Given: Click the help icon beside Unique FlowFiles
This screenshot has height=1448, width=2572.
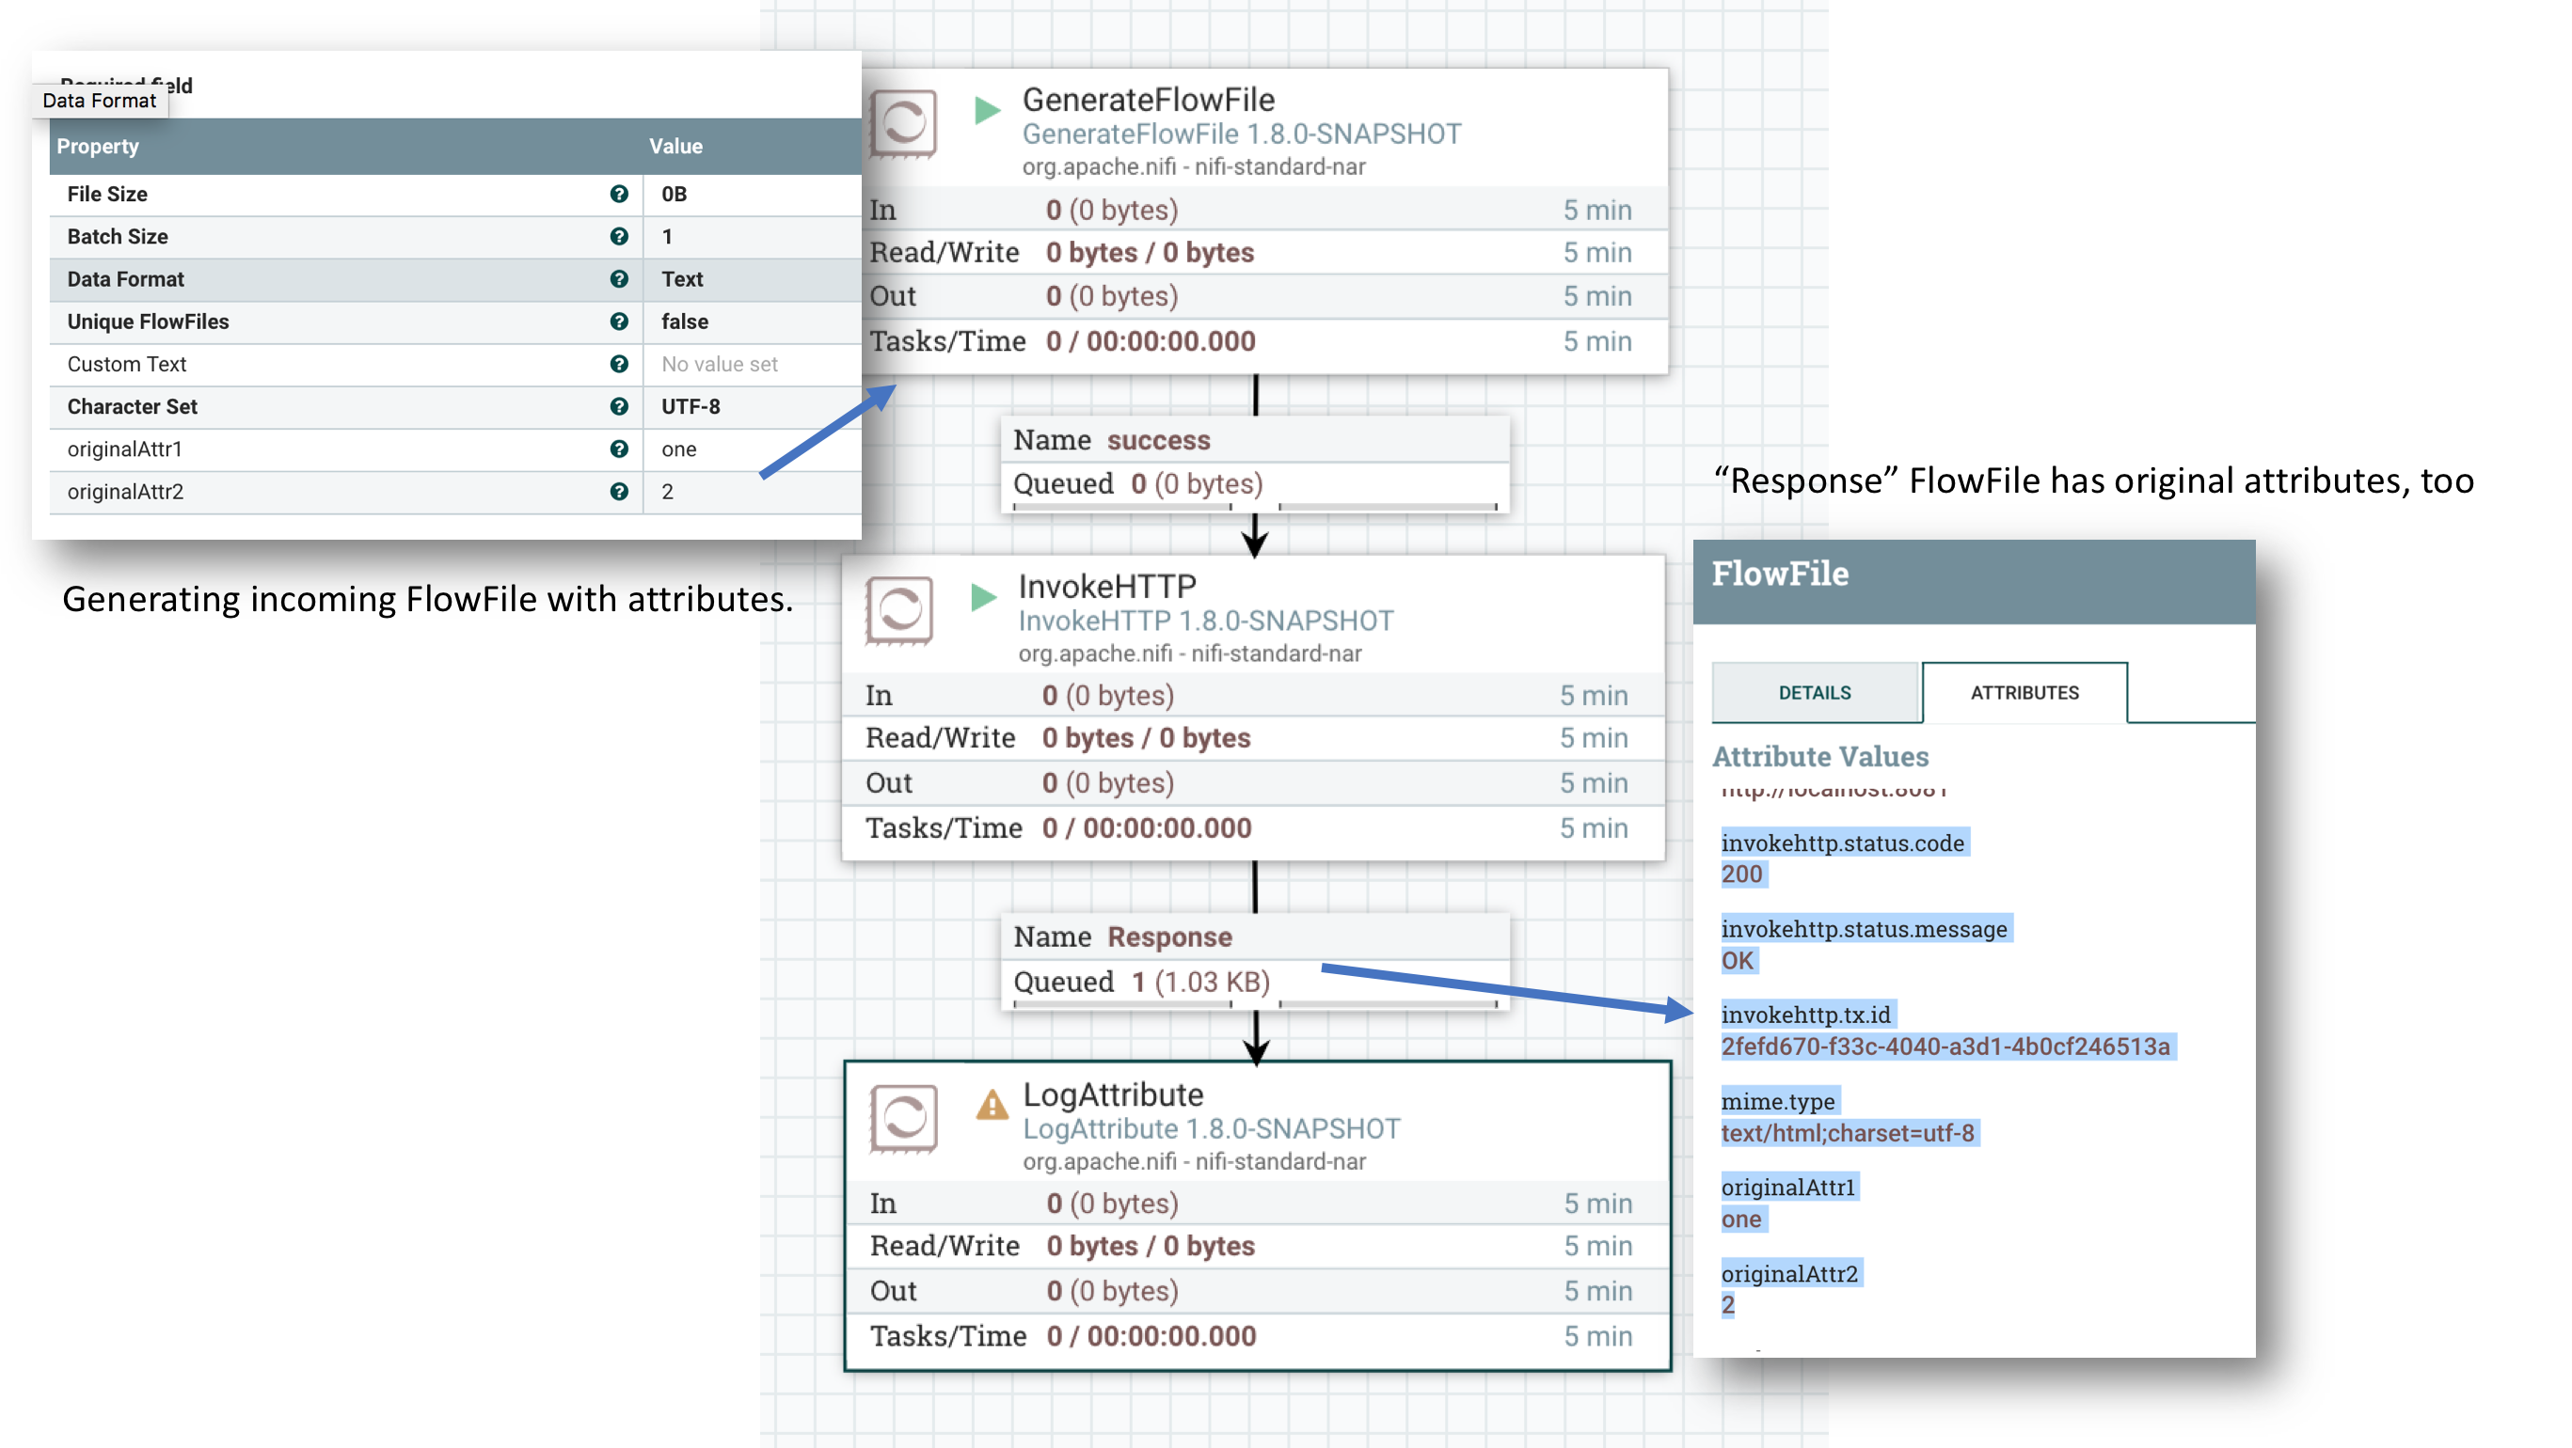Looking at the screenshot, I should click(x=619, y=322).
